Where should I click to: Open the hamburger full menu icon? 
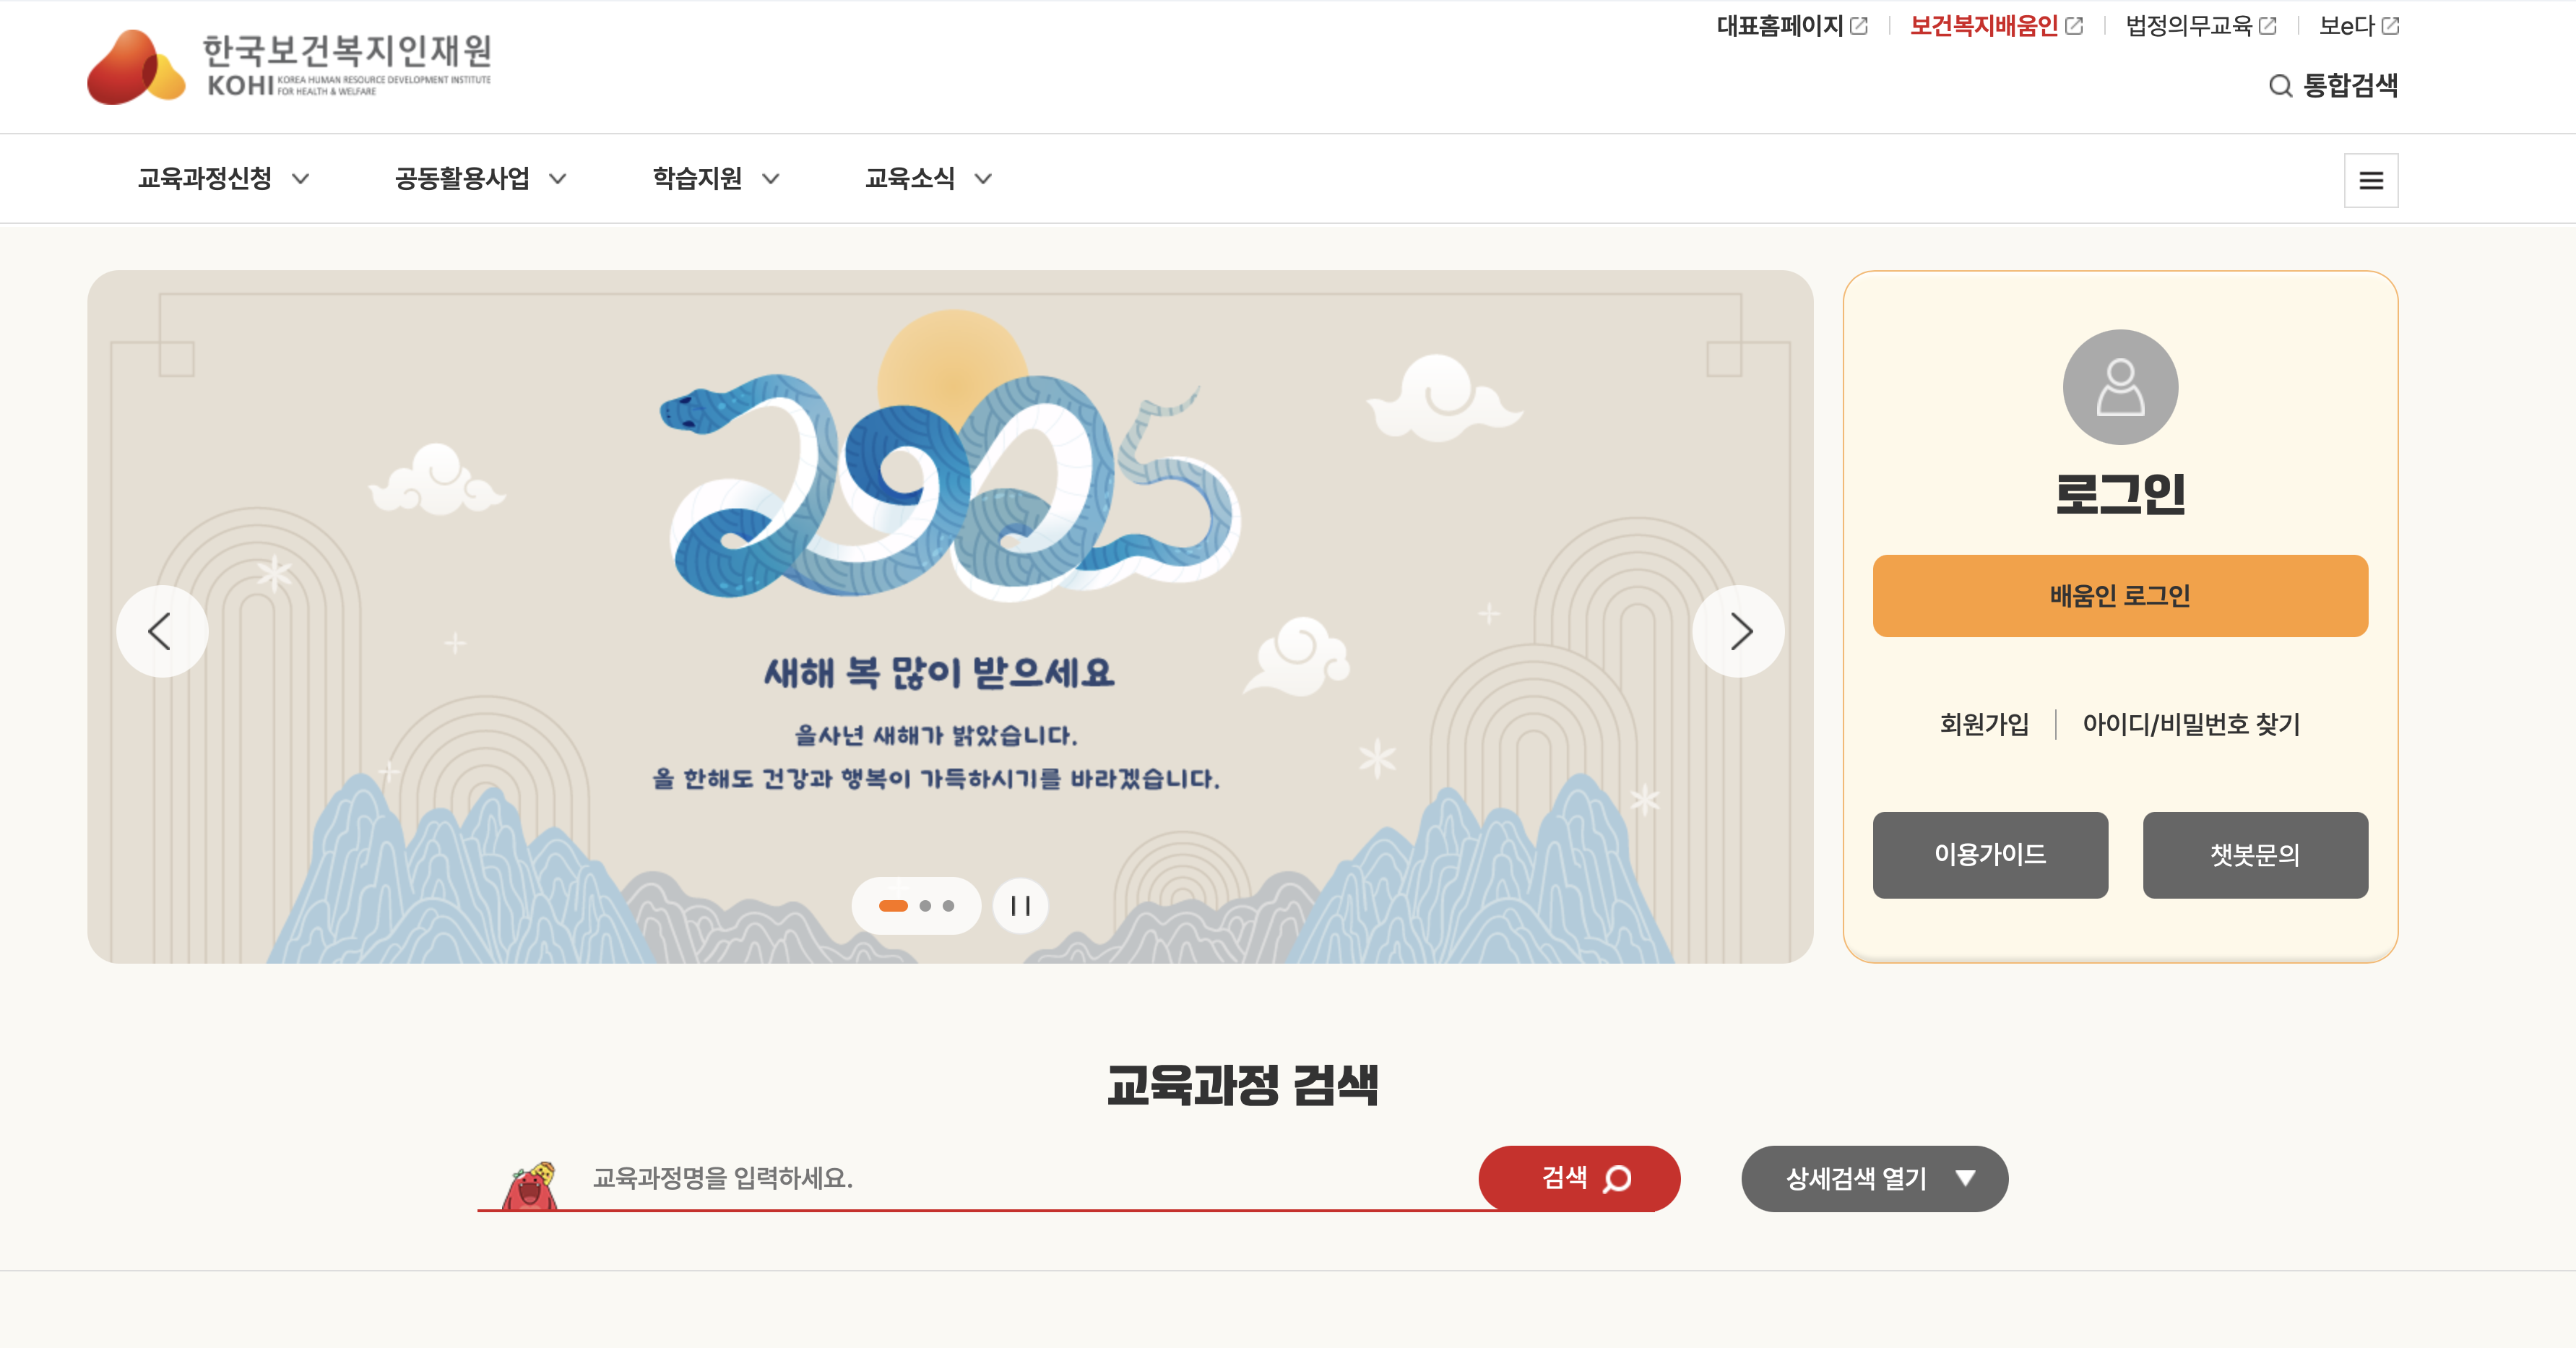click(2370, 180)
